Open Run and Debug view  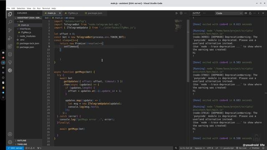[10, 38]
